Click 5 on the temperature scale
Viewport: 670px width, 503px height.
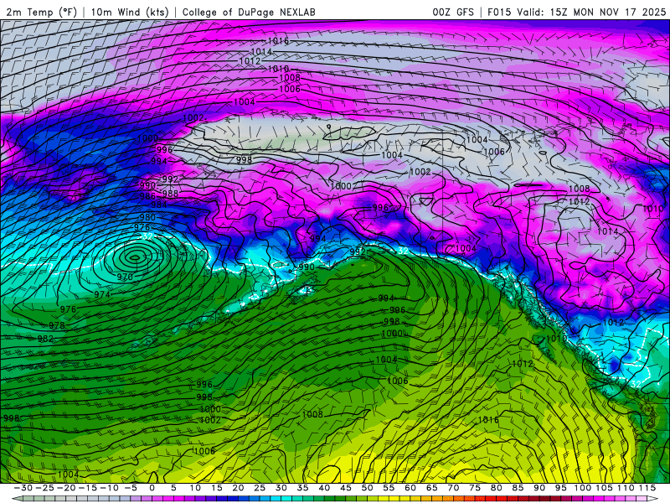(173, 488)
